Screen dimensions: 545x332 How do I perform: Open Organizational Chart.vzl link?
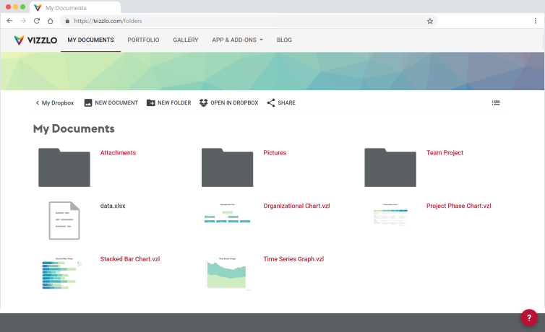tap(296, 206)
